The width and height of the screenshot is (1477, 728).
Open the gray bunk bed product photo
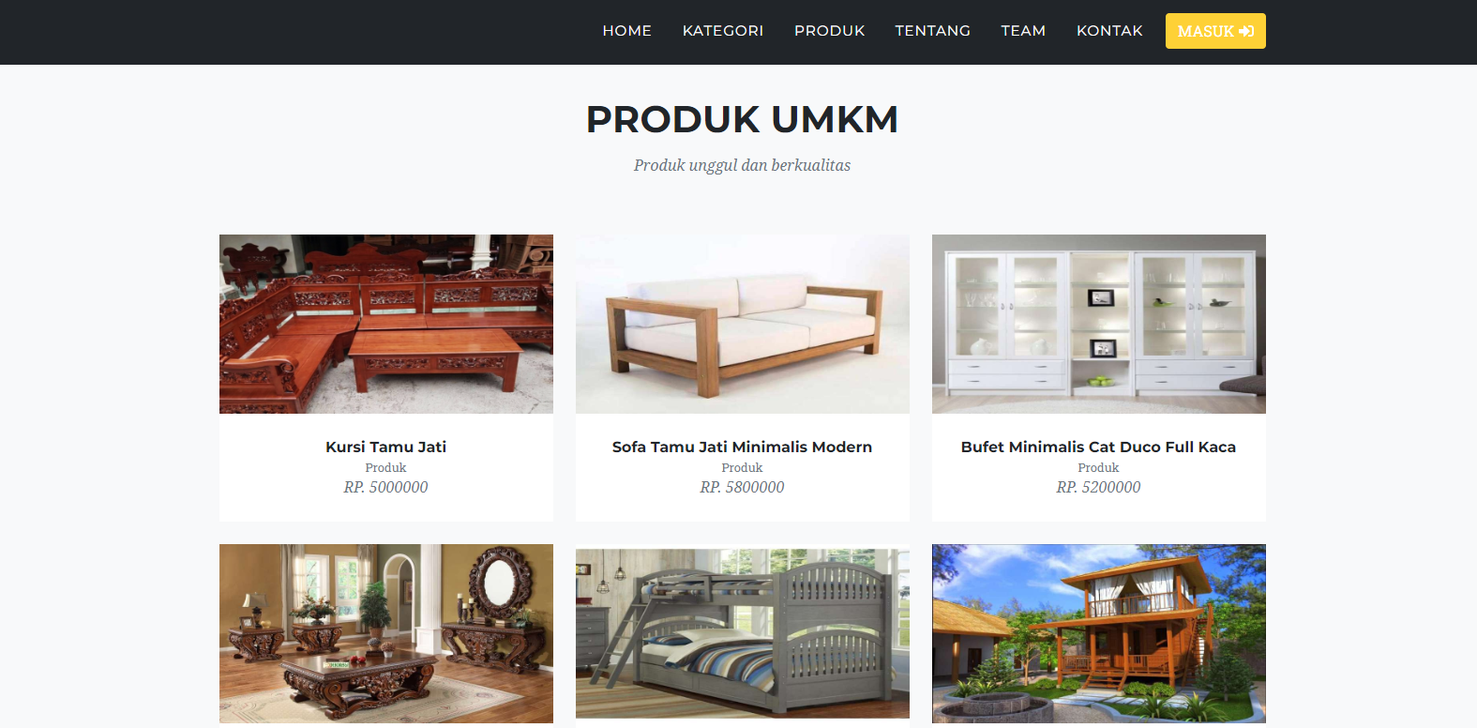tap(743, 633)
